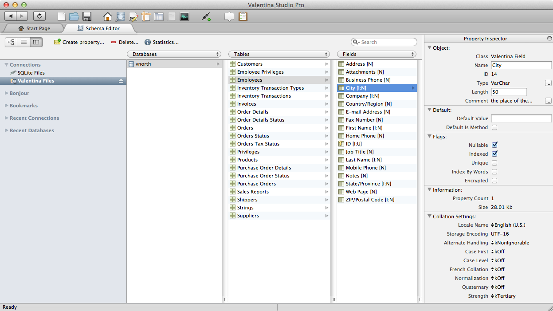Image resolution: width=553 pixels, height=311 pixels.
Task: Enable Index By Words checkbox
Action: (494, 172)
